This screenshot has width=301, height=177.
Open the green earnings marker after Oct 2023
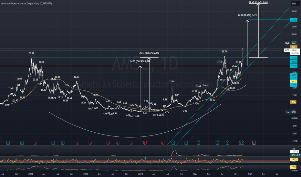tap(186, 143)
